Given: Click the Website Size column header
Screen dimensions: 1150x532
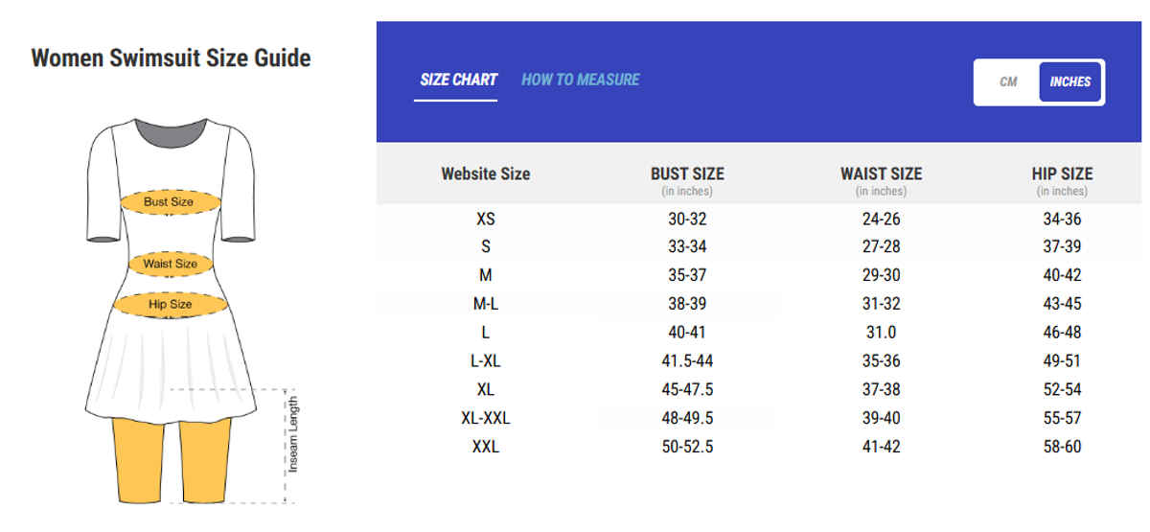Looking at the screenshot, I should [485, 173].
